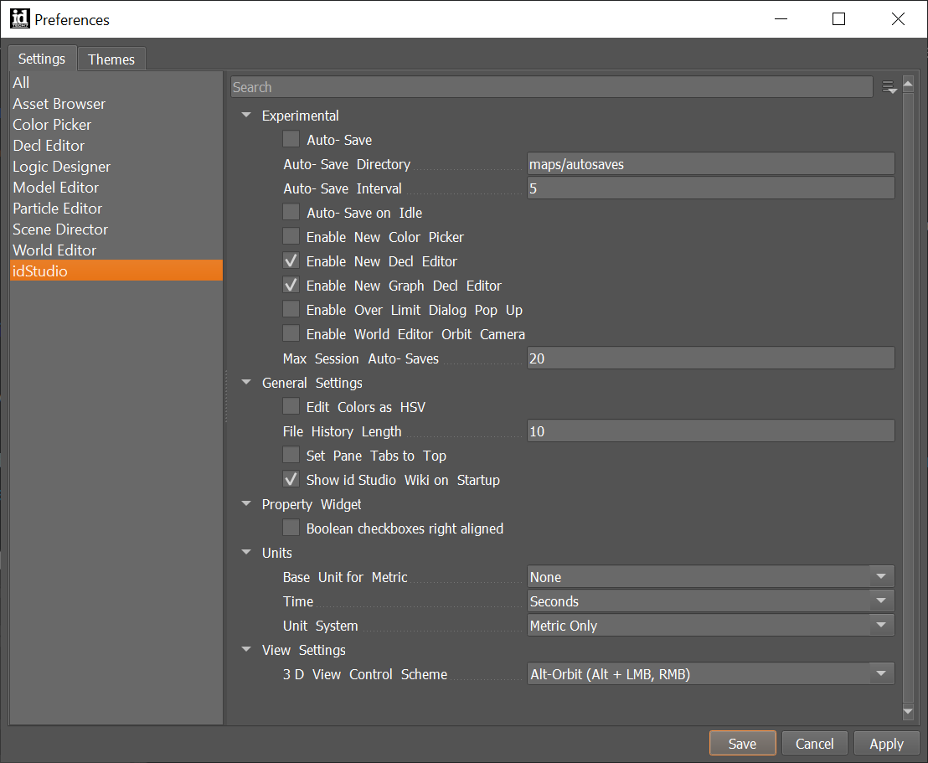Toggle Boolean checkboxes right aligned

pyautogui.click(x=291, y=528)
